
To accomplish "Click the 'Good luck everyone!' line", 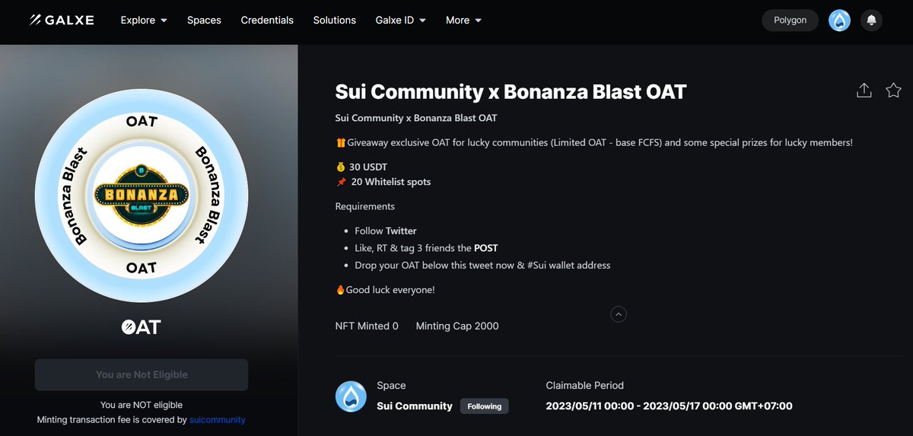I will pos(385,290).
